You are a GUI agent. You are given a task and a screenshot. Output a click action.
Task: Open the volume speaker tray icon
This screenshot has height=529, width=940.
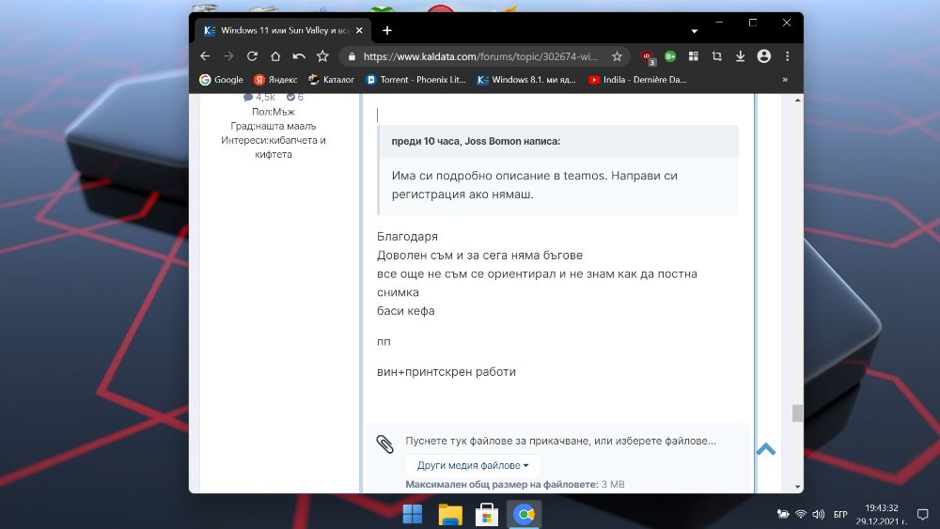coord(819,514)
